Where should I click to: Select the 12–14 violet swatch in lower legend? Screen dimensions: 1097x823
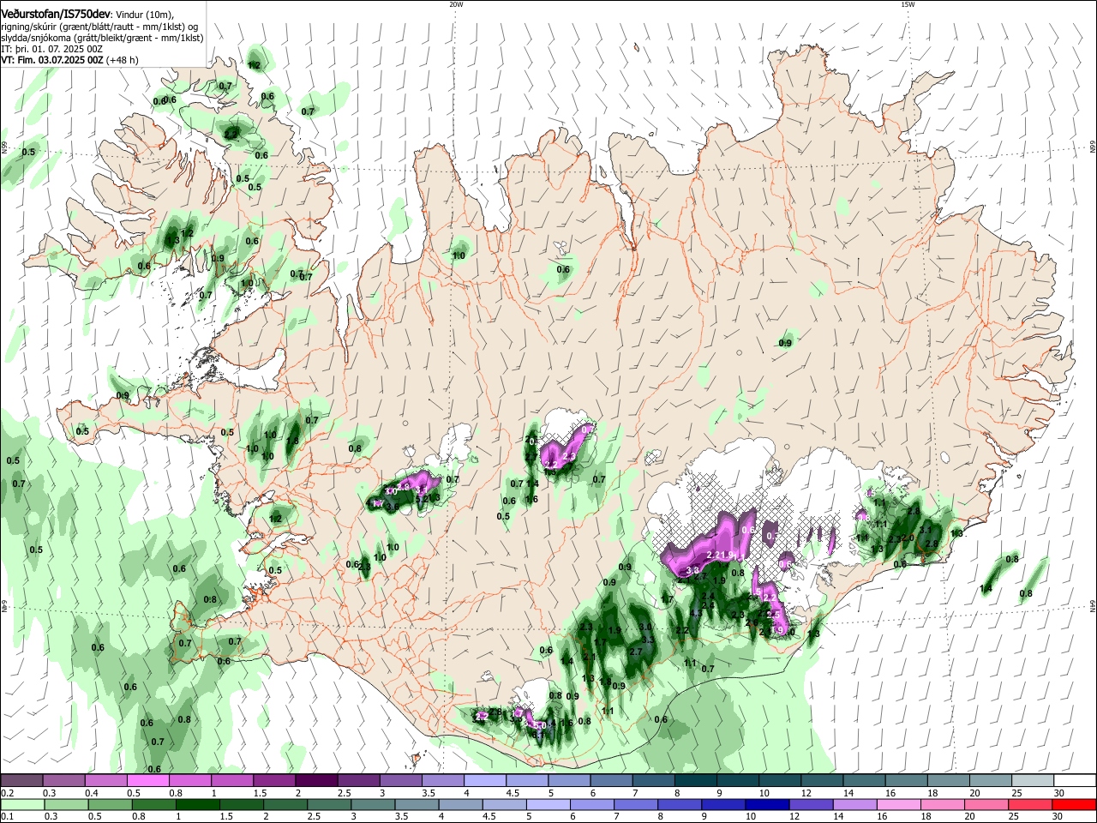811,804
